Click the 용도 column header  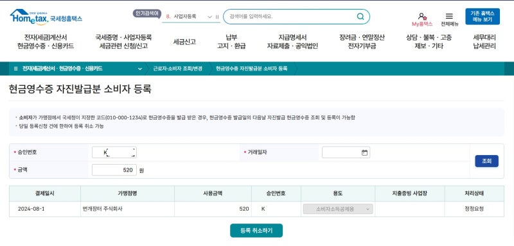[338, 193]
